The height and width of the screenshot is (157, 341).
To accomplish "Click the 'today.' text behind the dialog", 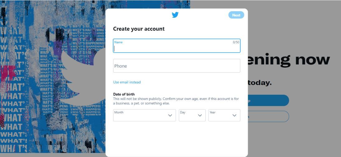I will click(x=260, y=83).
